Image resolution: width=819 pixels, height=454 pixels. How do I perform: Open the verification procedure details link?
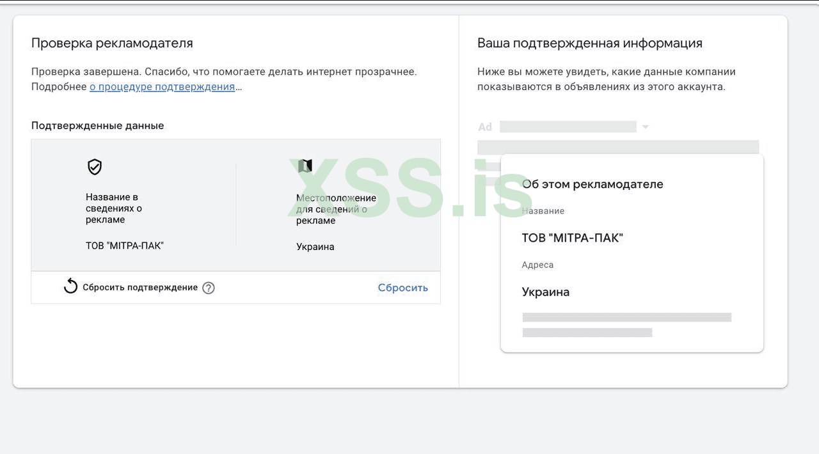coord(162,87)
